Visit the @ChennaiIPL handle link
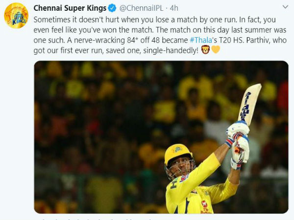This screenshot has width=294, height=220. click(142, 8)
